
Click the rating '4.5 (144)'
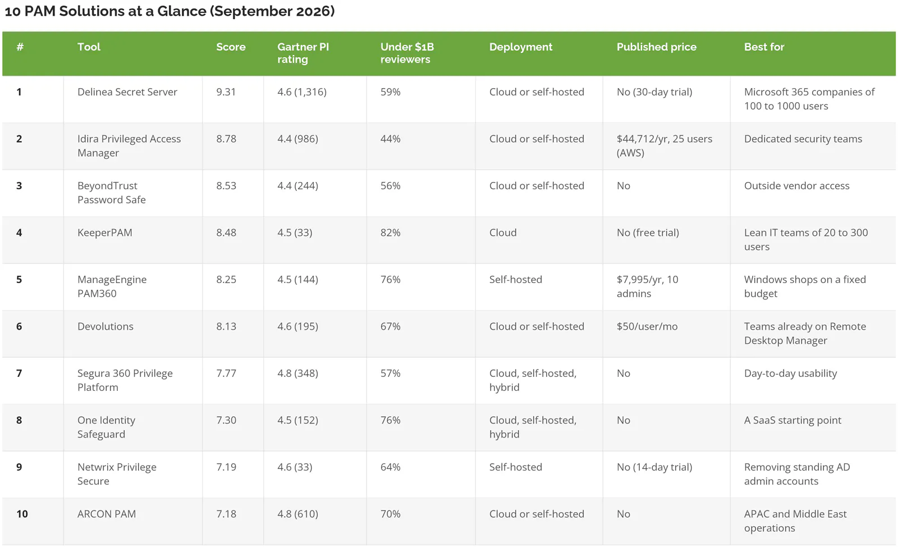tap(297, 280)
